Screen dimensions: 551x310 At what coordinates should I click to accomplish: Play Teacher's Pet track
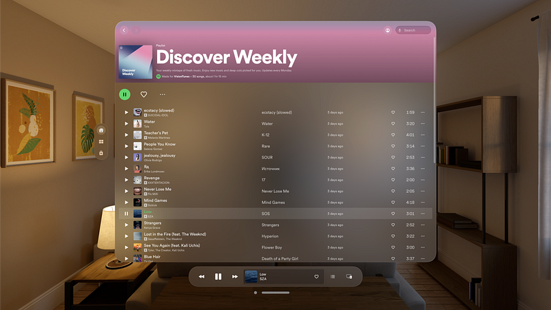pos(126,135)
